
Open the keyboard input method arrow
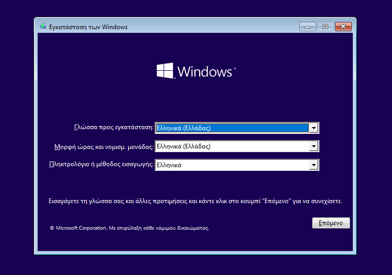314,165
